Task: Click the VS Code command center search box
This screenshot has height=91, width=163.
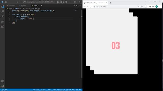Action: click(x=38, y=2)
